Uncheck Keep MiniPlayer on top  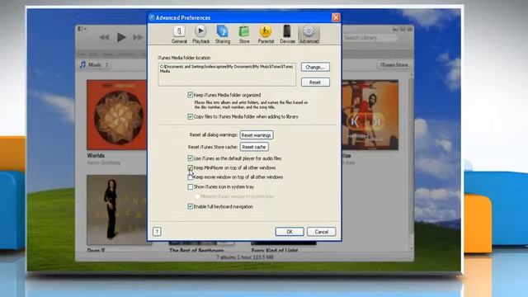(x=191, y=167)
